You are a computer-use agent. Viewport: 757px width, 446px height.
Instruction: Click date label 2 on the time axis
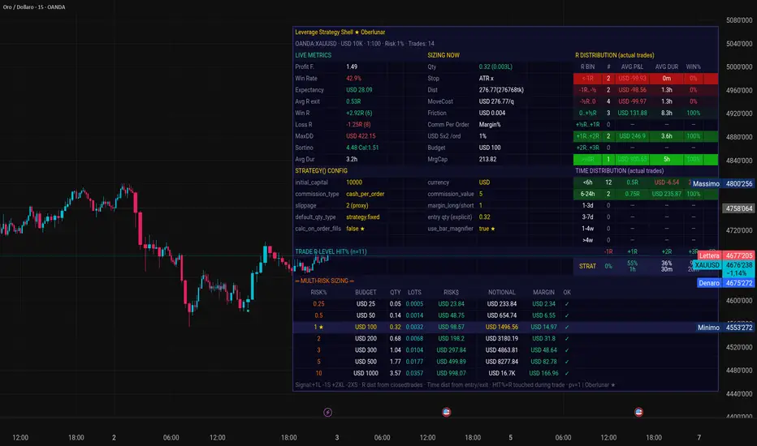click(x=114, y=438)
